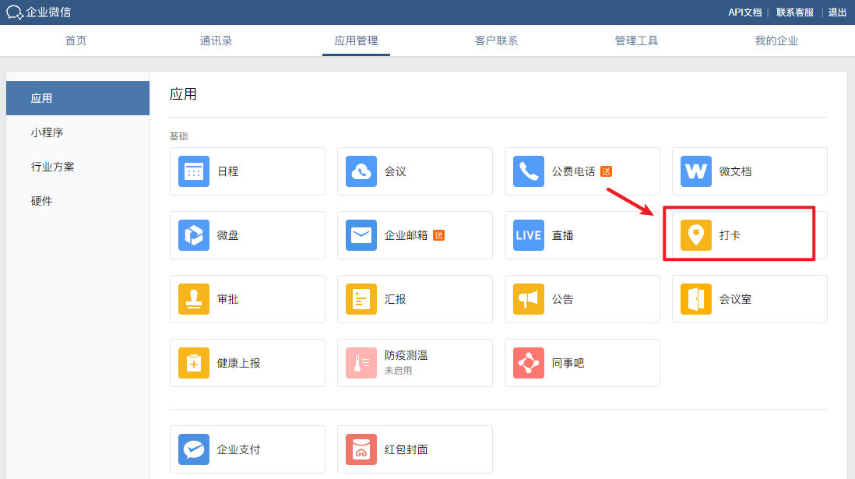
Task: Open the 直播 LIVE icon
Action: [529, 235]
